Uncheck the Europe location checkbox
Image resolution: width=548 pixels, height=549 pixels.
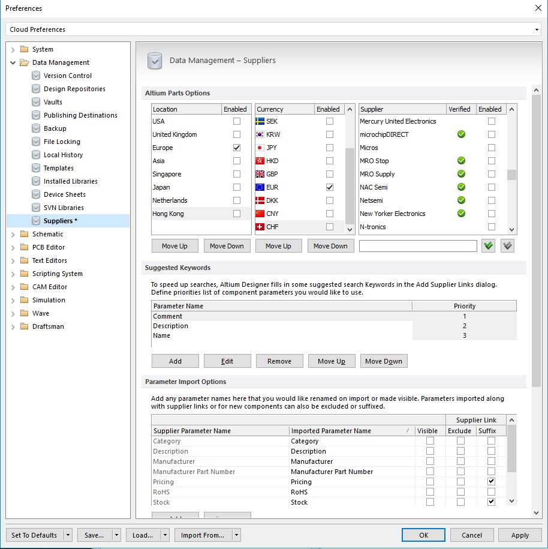coord(237,148)
